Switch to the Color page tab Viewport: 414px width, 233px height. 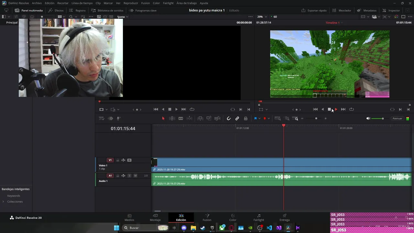pos(233,217)
